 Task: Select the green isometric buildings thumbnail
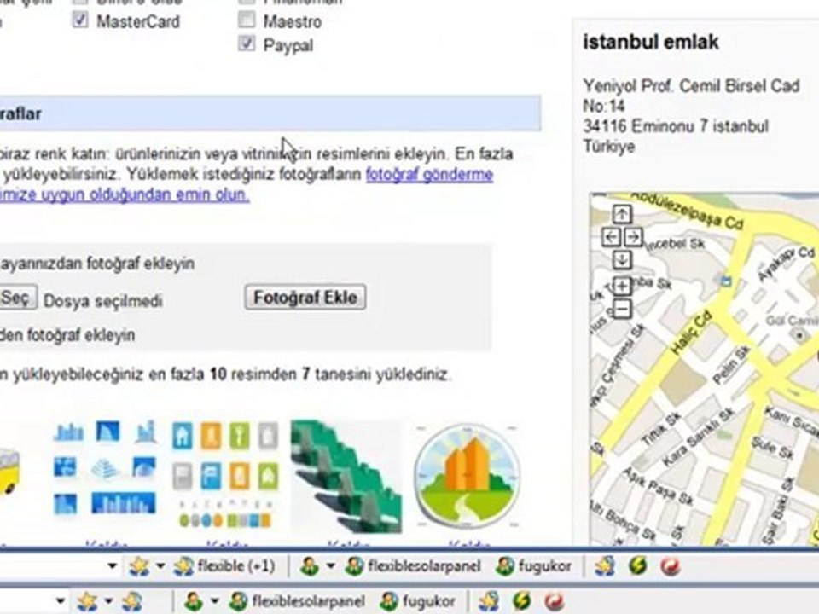346,477
